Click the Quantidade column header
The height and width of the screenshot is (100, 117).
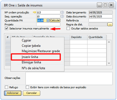[97, 37]
